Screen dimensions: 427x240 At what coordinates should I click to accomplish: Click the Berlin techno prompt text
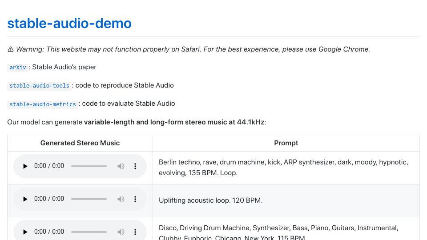[x=283, y=168]
